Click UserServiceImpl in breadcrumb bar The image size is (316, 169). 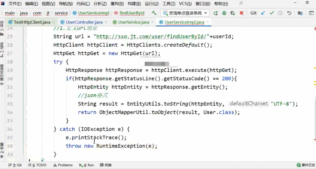(x=91, y=13)
